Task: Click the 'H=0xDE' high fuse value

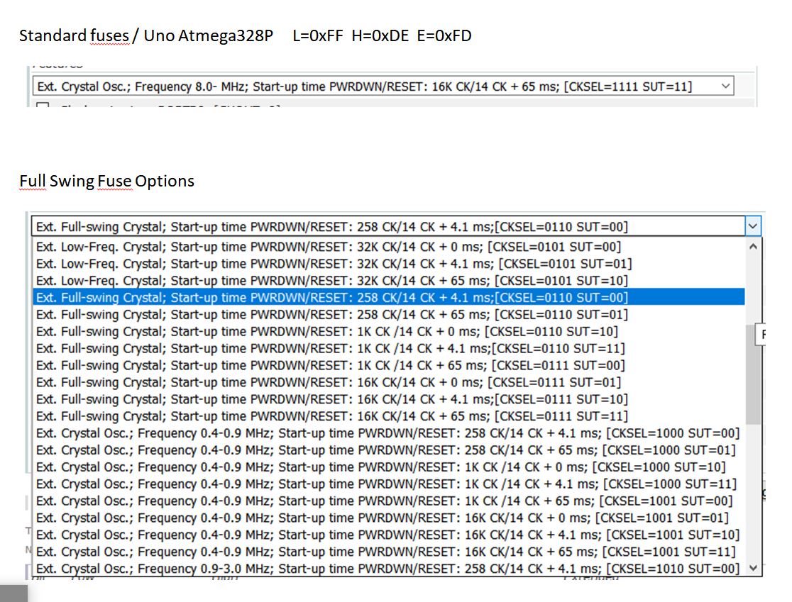Action: coord(380,36)
